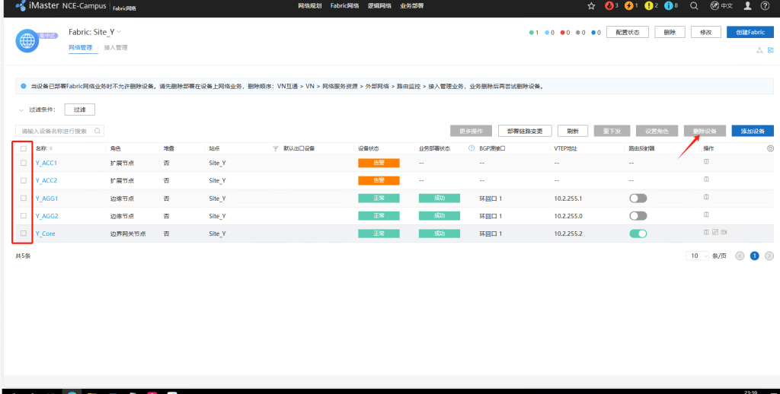Click the help icon beside 业务部署状态 column
780x394 pixels.
pyautogui.click(x=472, y=148)
